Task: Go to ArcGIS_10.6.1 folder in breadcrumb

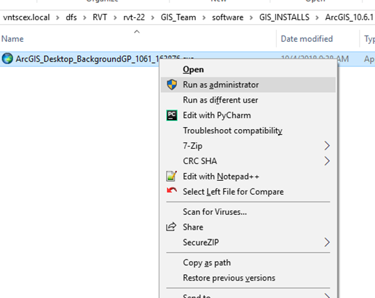Action: (349, 17)
